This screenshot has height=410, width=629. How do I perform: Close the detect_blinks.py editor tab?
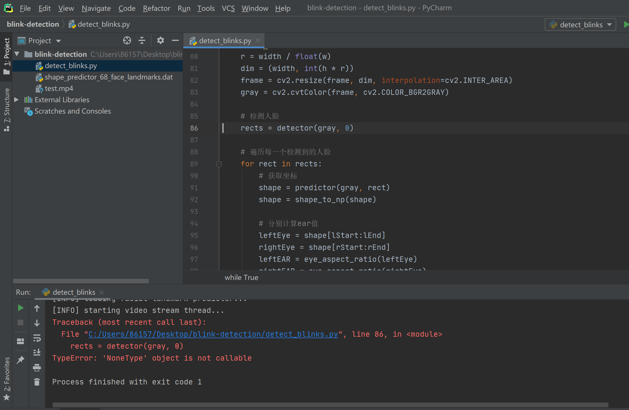click(x=258, y=41)
